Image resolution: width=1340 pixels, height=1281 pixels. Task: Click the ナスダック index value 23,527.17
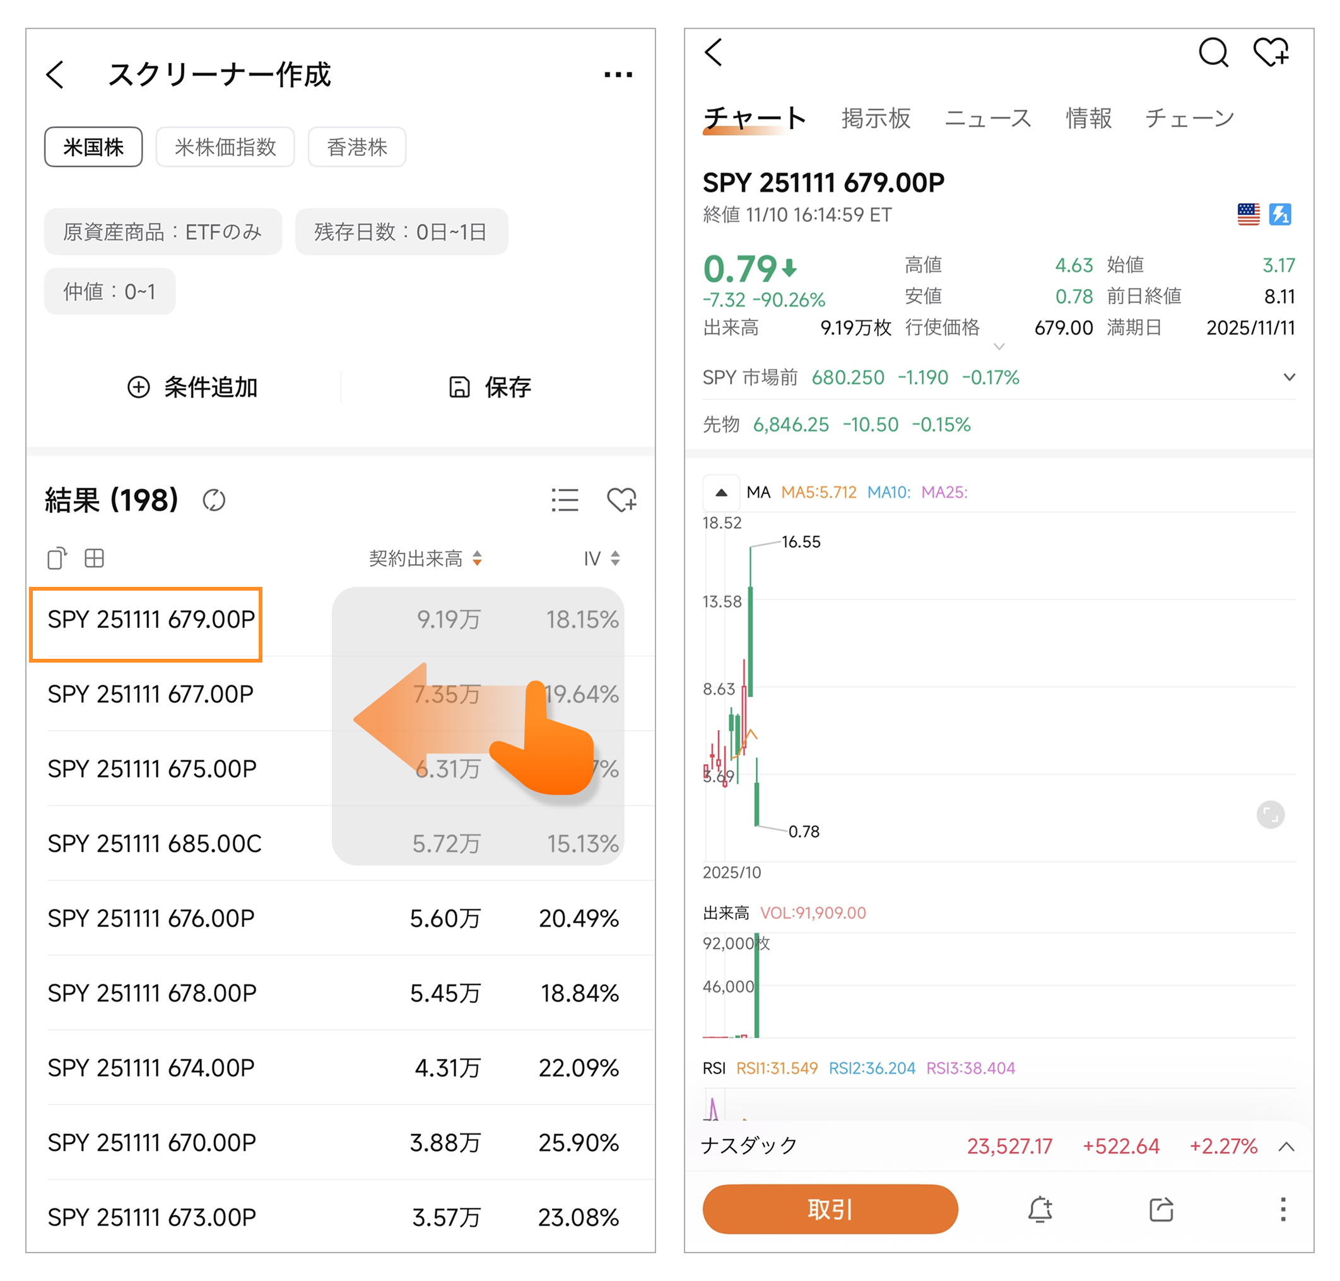point(1009,1146)
